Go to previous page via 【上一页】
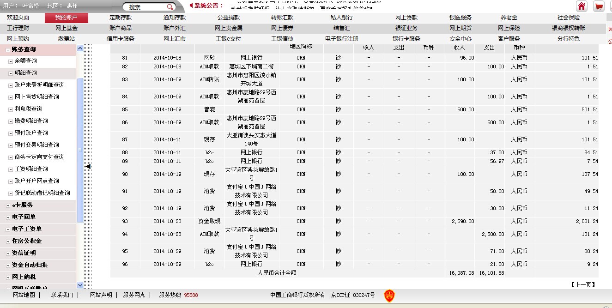This screenshot has height=308, width=612. point(583,285)
